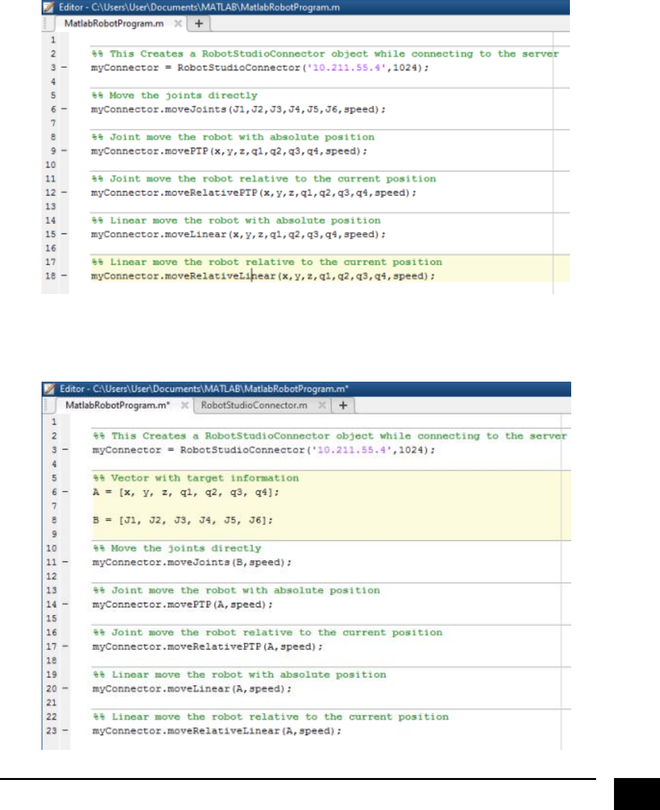This screenshot has height=810, width=660.
Task: Set breakpoint dash beside A = [x, y, z...] line
Action: [65, 492]
